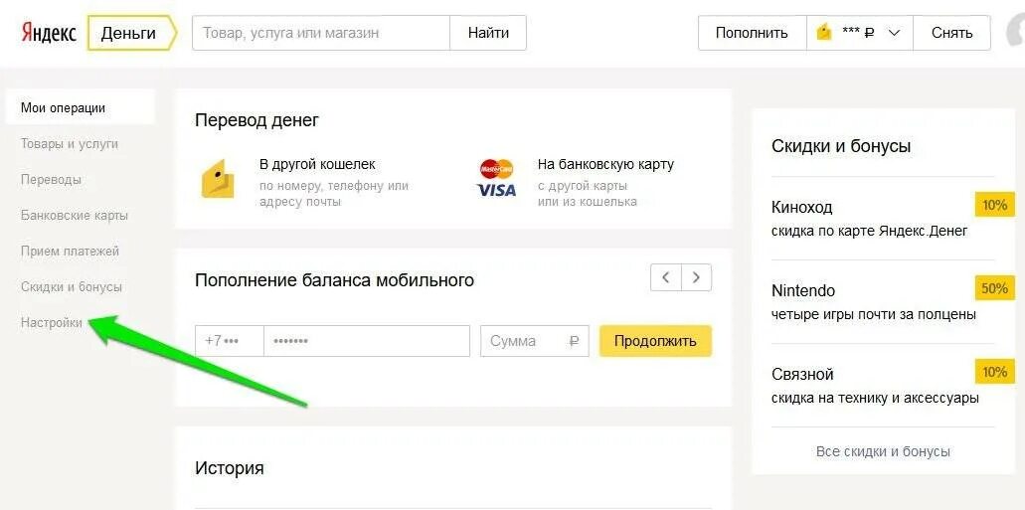Open Все скидки и бонусы link
Viewport: 1025px width, 510px height.
[883, 451]
